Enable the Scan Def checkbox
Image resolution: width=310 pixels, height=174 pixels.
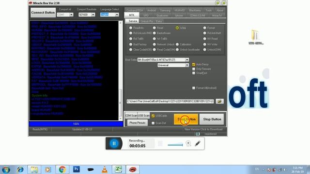(x=153, y=123)
